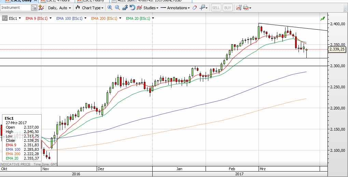Click the print chart icon
Image resolution: width=348 pixels, height=177 pixels.
click(x=246, y=8)
